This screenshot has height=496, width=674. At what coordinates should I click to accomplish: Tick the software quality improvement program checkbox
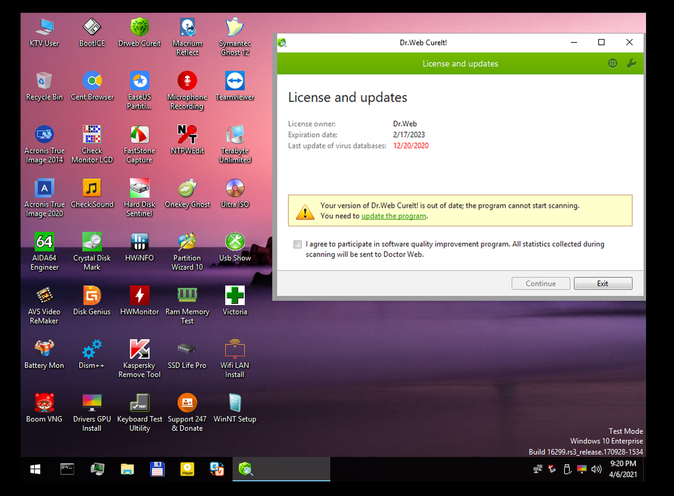click(x=297, y=244)
